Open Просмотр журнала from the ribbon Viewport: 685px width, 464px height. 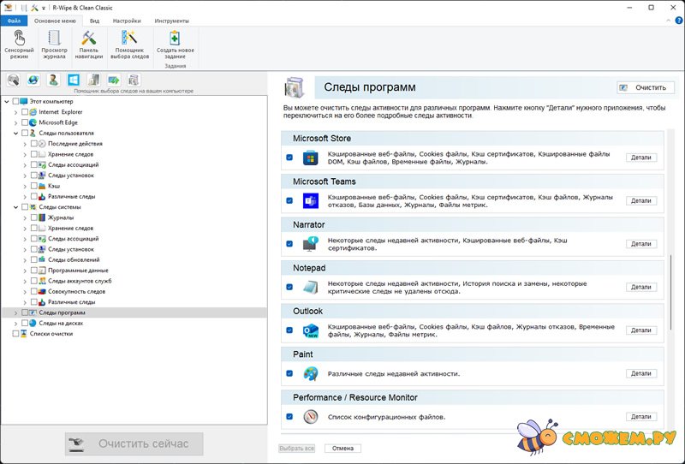click(55, 45)
